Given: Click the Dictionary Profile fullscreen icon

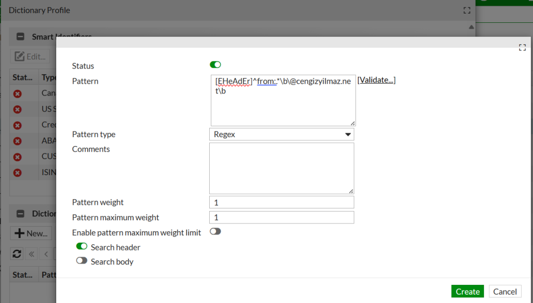Looking at the screenshot, I should pos(466,10).
